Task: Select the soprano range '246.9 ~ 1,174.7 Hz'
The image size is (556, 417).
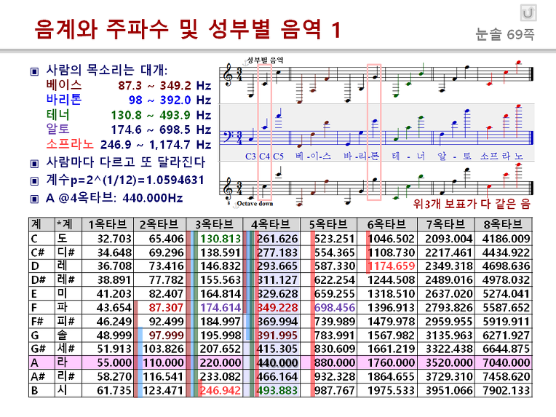Action: [156, 145]
